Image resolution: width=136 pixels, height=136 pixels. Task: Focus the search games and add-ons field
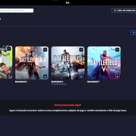[x=17, y=11]
